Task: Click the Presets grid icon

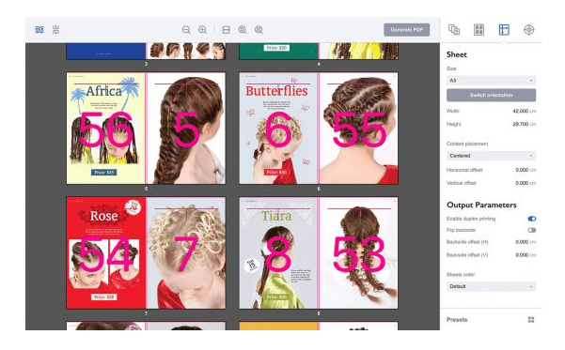Action: click(x=531, y=320)
